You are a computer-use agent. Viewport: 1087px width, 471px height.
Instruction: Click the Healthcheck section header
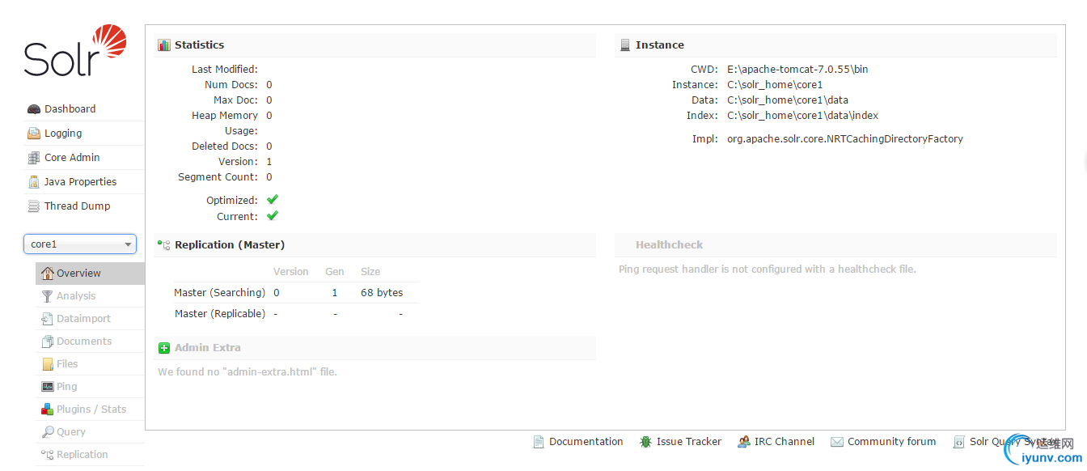click(x=836, y=245)
